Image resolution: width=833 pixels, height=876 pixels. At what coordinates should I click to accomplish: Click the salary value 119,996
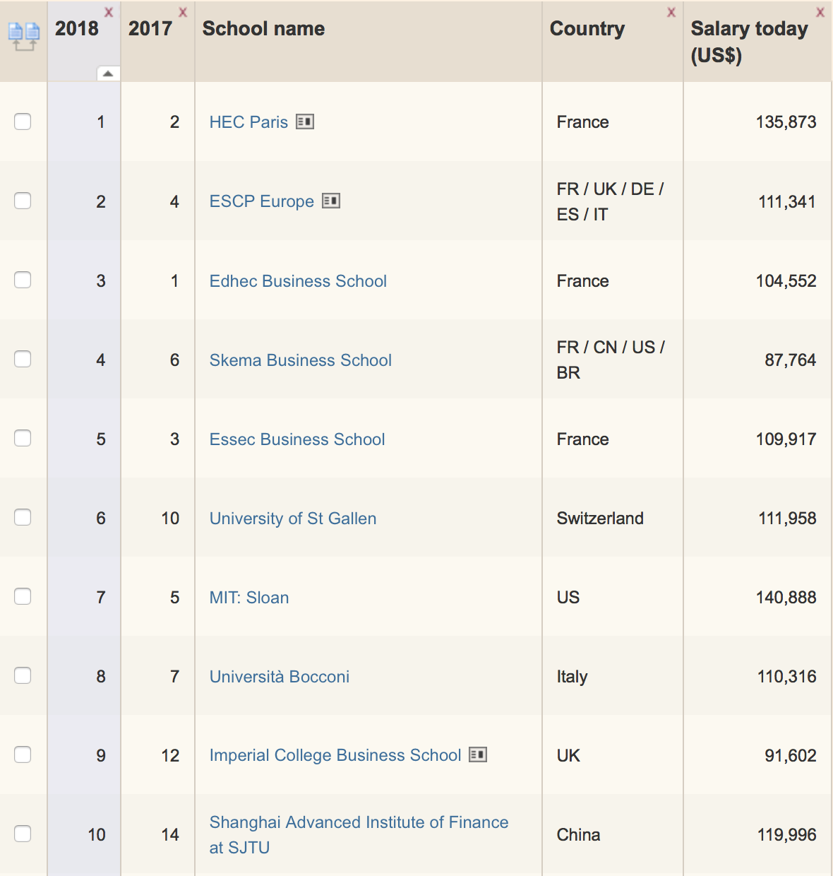(x=786, y=834)
